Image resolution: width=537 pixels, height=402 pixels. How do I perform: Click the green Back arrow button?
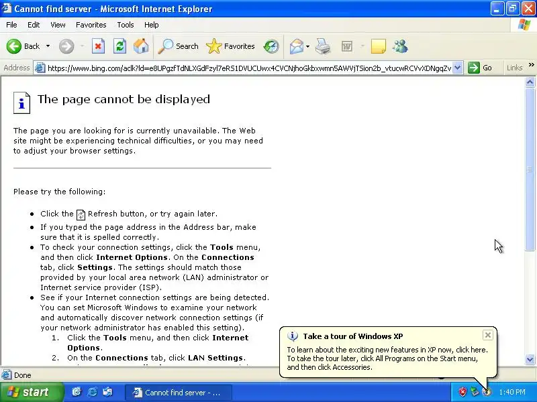[14, 46]
